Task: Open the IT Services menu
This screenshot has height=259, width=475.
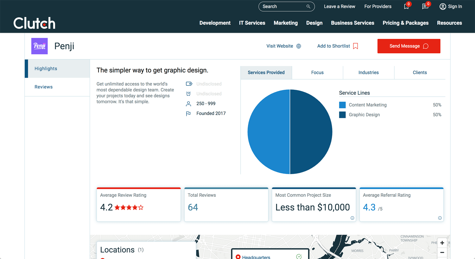Action: [252, 23]
